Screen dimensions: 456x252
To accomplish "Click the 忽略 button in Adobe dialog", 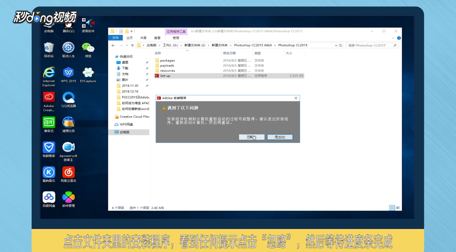I will click(251, 137).
